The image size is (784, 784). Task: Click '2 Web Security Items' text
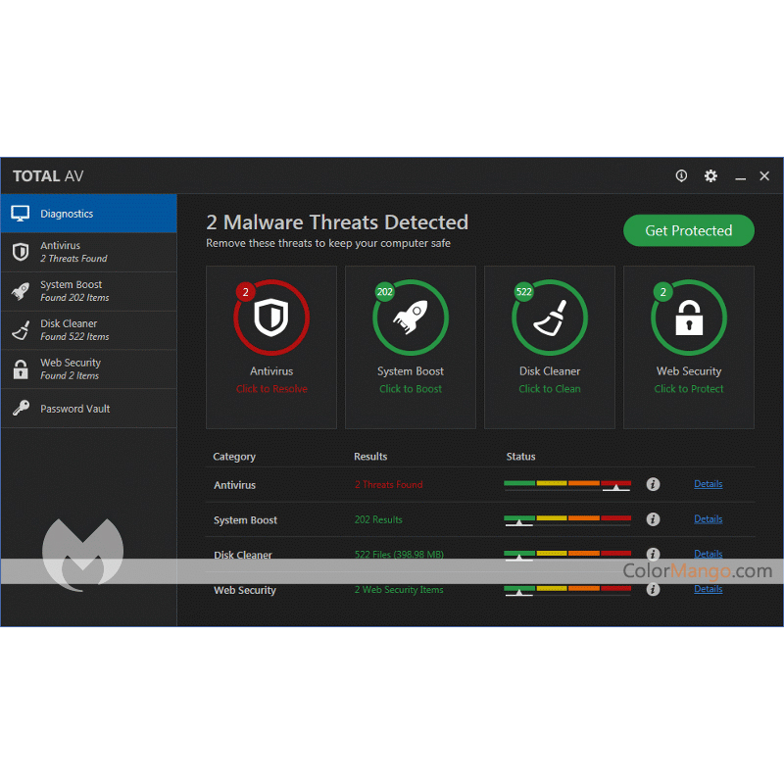[x=399, y=590]
